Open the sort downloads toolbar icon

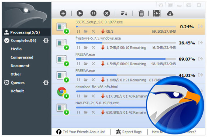click(x=124, y=13)
